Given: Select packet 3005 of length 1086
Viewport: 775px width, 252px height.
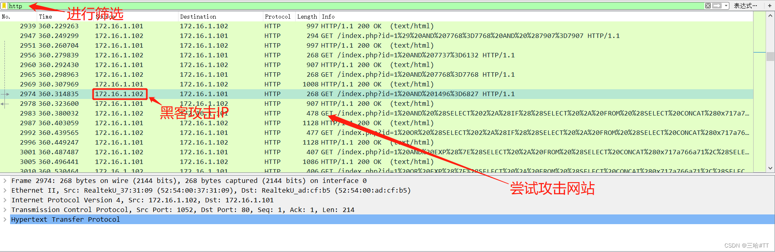Looking at the screenshot, I should click(x=376, y=162).
